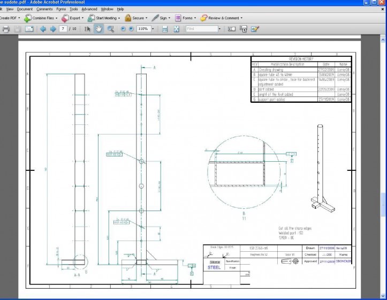Expand the Find options arrow

tap(219, 29)
